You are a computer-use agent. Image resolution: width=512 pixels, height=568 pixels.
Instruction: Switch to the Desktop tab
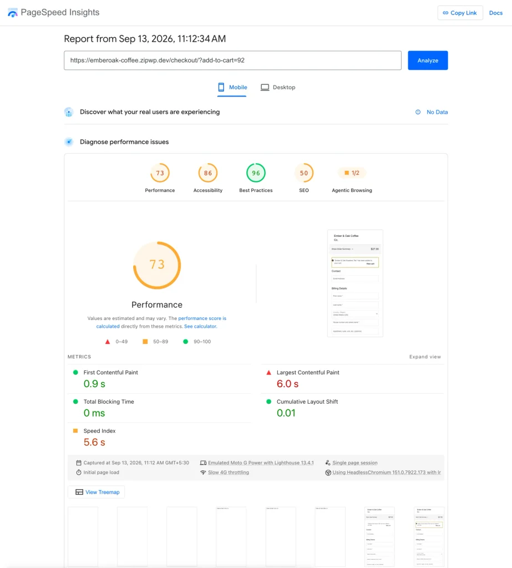tap(278, 87)
